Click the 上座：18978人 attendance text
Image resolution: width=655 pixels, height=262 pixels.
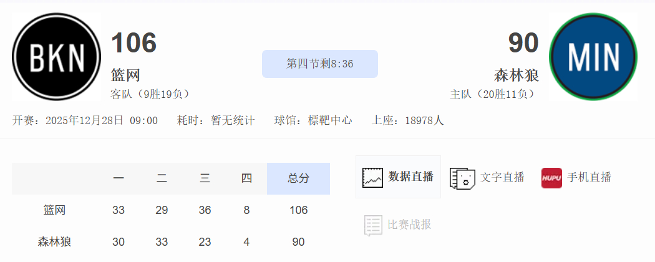coord(408,121)
